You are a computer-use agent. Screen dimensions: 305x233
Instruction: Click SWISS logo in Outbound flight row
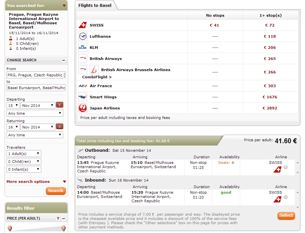tap(277, 169)
